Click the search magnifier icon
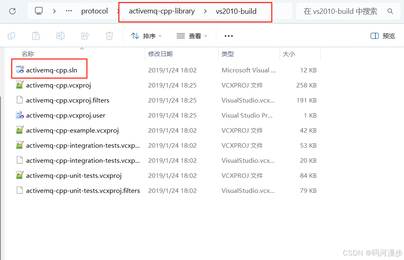Viewport: 404px width, 260px height. 391,11
